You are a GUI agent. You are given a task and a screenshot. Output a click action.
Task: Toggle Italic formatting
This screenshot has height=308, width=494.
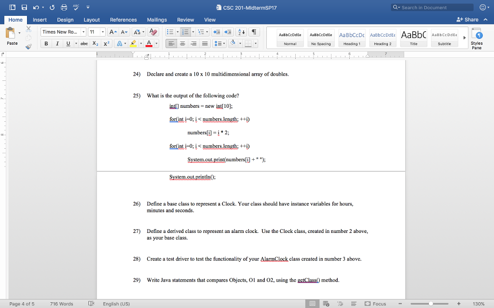57,44
